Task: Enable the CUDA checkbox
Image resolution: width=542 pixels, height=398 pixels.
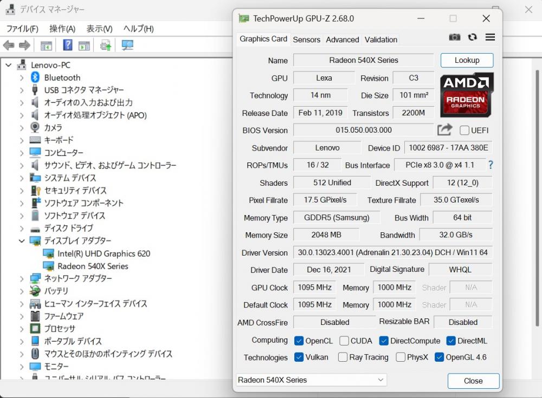Action: 344,341
